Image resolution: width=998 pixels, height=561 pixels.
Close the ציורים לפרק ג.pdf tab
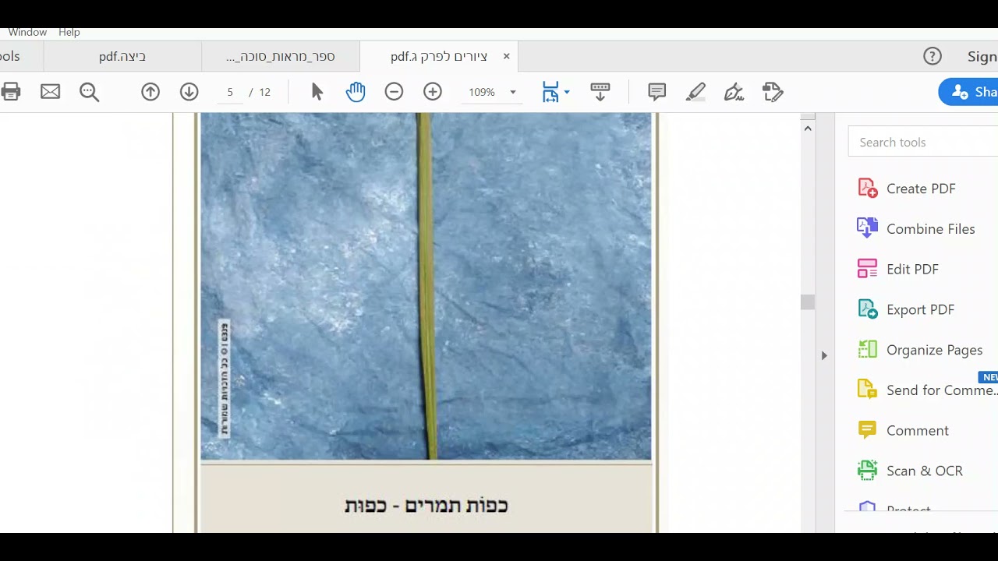coord(506,56)
